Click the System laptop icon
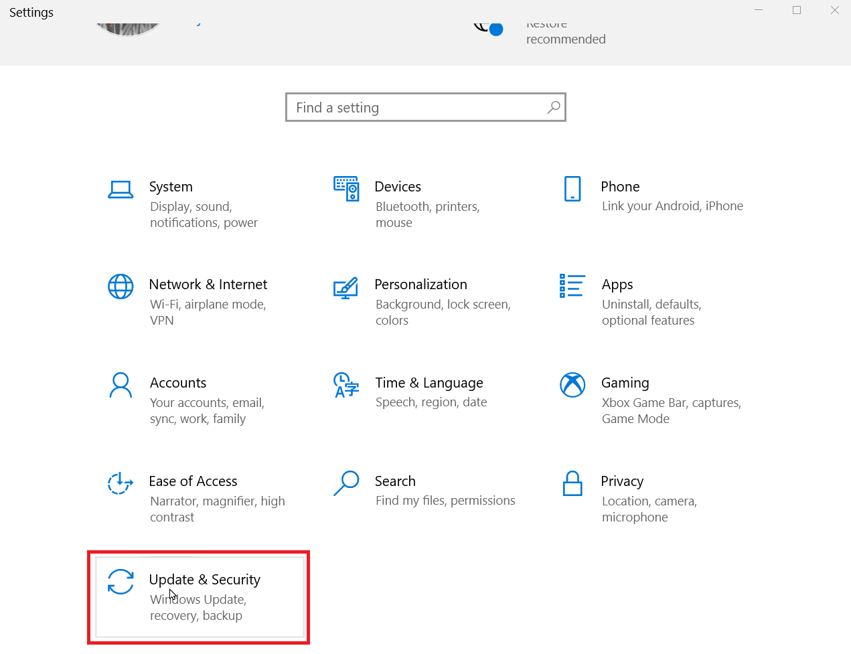Image resolution: width=851 pixels, height=654 pixels. pyautogui.click(x=121, y=190)
